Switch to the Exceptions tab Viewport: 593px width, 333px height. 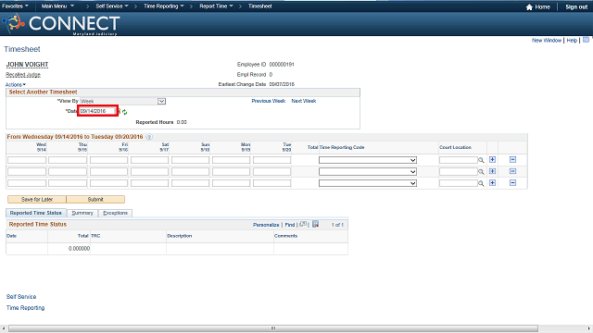coord(115,213)
